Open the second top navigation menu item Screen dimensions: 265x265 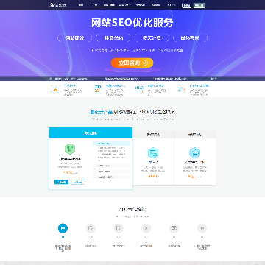click(x=94, y=5)
